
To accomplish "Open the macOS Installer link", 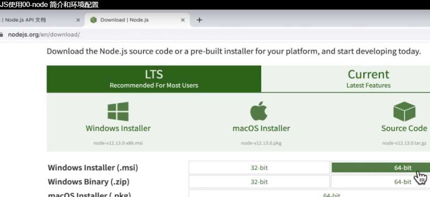I will click(261, 128).
